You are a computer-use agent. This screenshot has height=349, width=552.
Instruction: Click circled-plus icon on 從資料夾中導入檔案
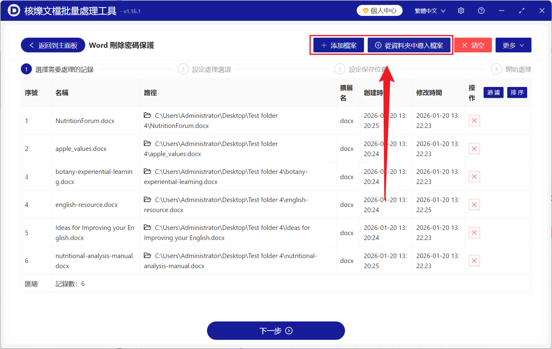(378, 45)
